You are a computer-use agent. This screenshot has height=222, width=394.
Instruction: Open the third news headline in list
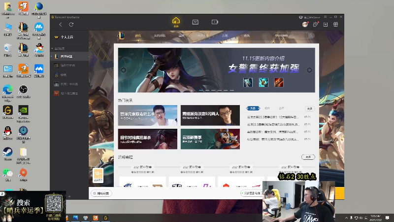point(273,132)
